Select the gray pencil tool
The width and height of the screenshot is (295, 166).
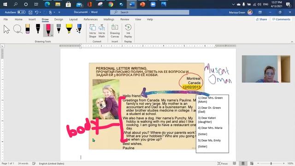[59, 29]
